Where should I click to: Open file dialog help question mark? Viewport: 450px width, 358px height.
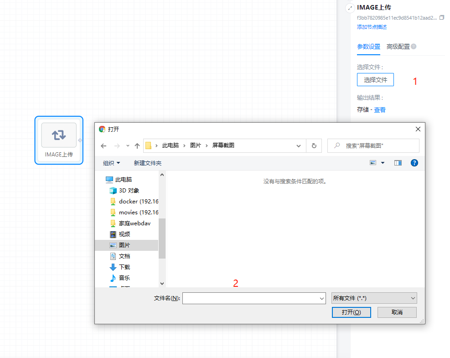(414, 163)
